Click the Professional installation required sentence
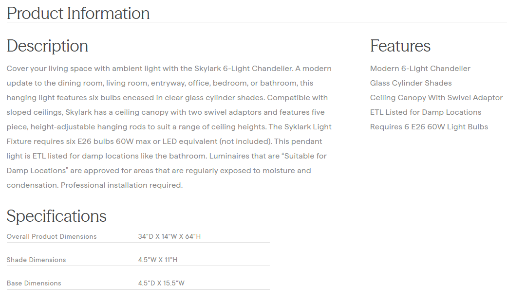 click(x=121, y=185)
